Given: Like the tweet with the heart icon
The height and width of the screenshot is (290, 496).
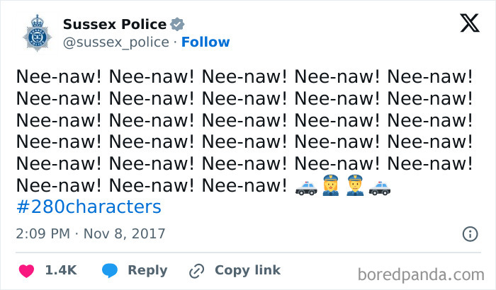Looking at the screenshot, I should [26, 270].
